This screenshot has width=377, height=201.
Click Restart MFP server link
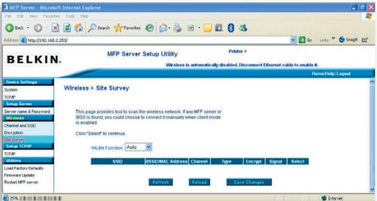(21, 182)
